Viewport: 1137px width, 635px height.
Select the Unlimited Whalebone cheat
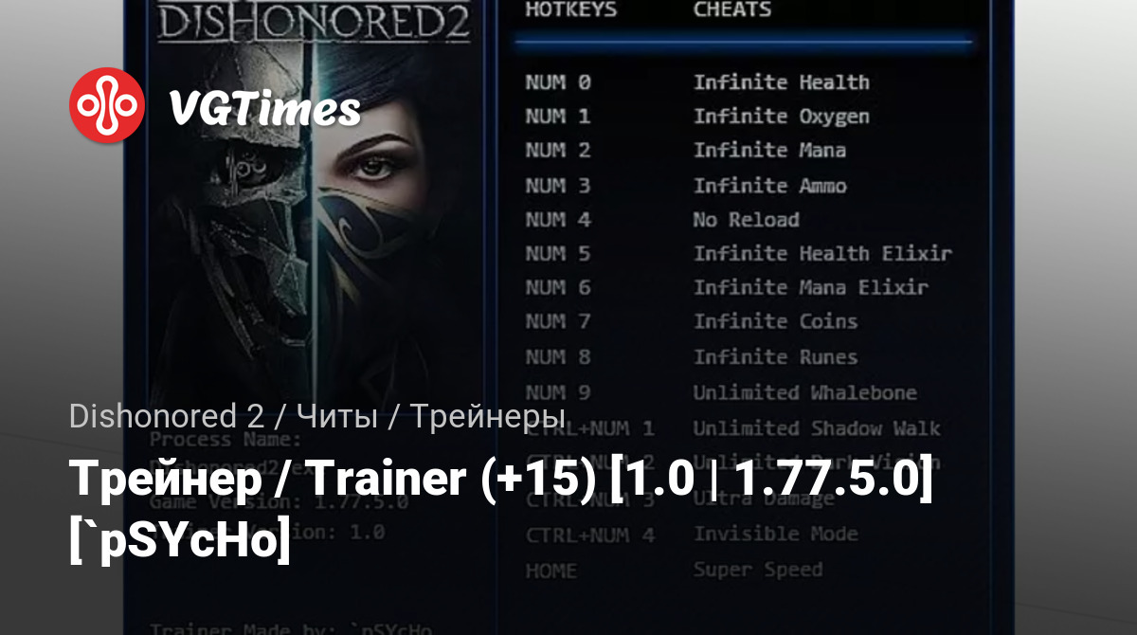tap(804, 392)
